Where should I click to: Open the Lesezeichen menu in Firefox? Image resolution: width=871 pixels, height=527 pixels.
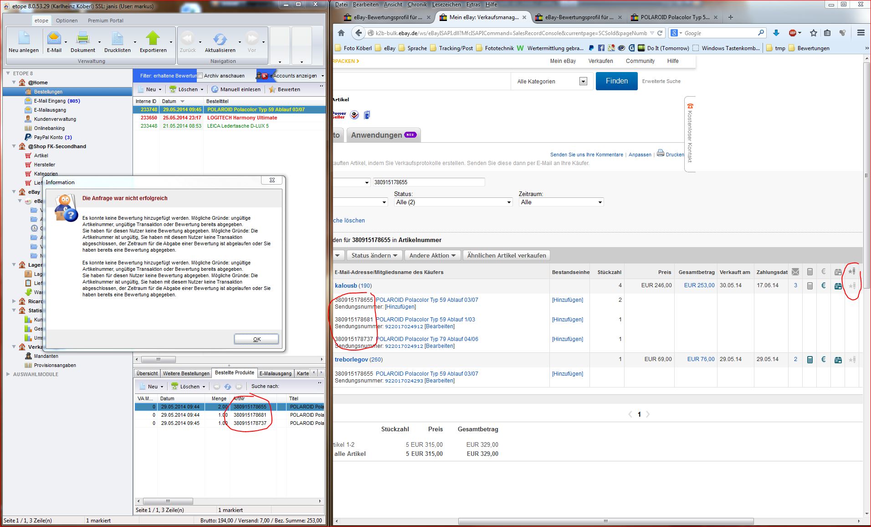(x=446, y=5)
